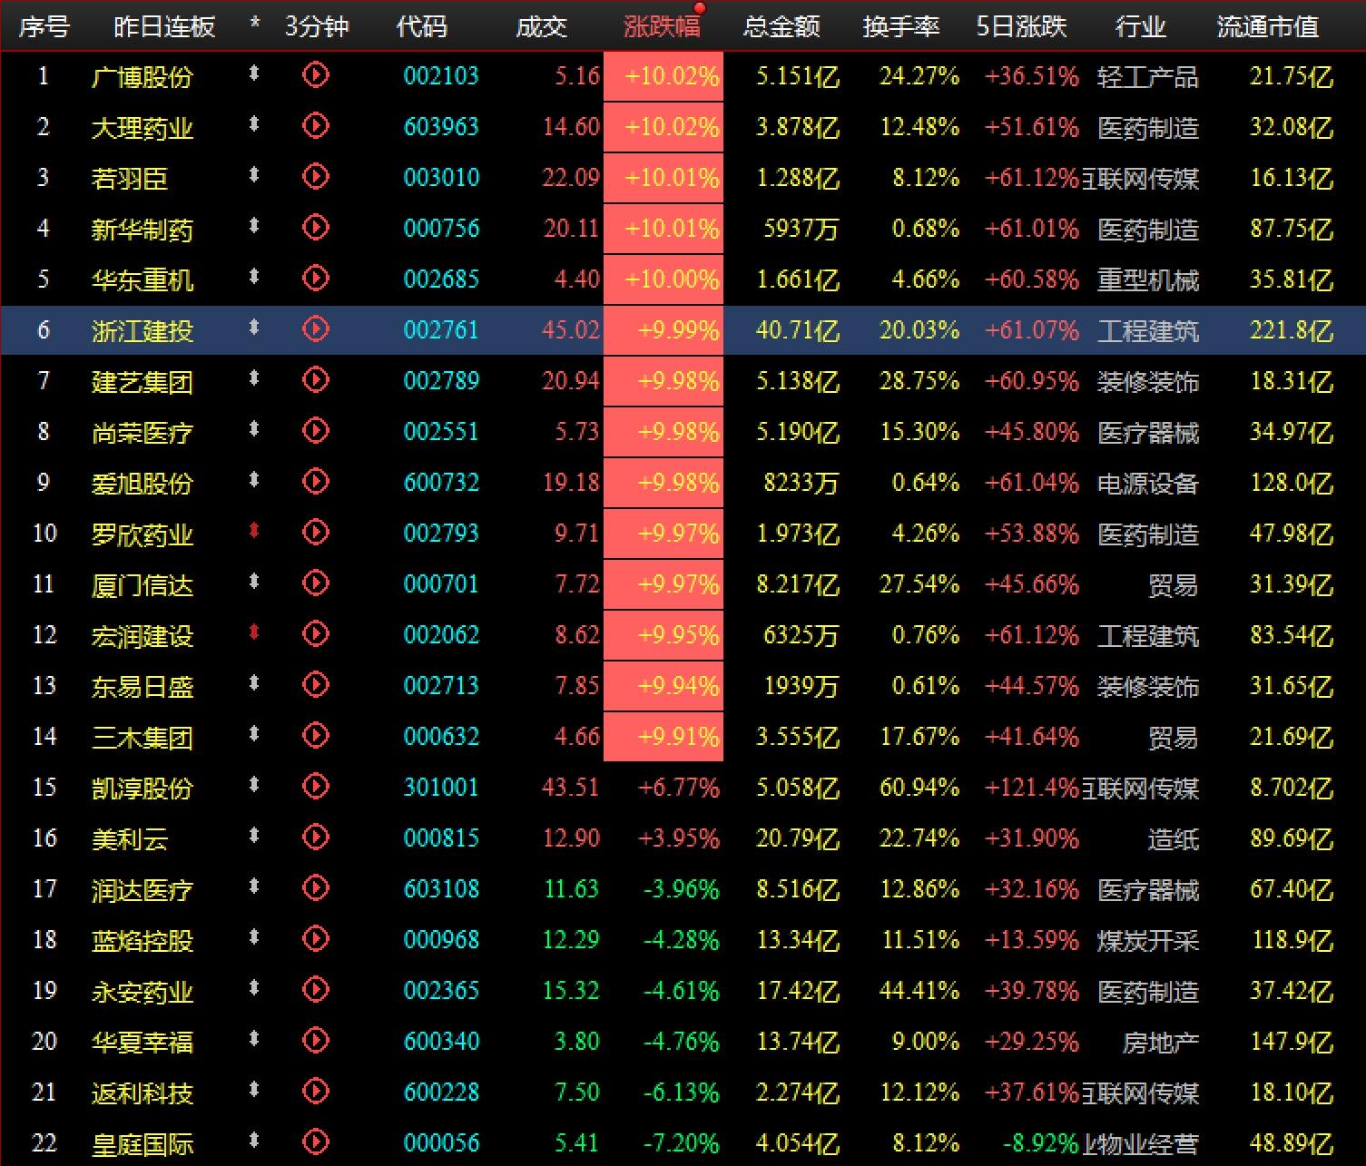Select stock name 皇庭国际
This screenshot has height=1166, width=1366.
point(142,1143)
